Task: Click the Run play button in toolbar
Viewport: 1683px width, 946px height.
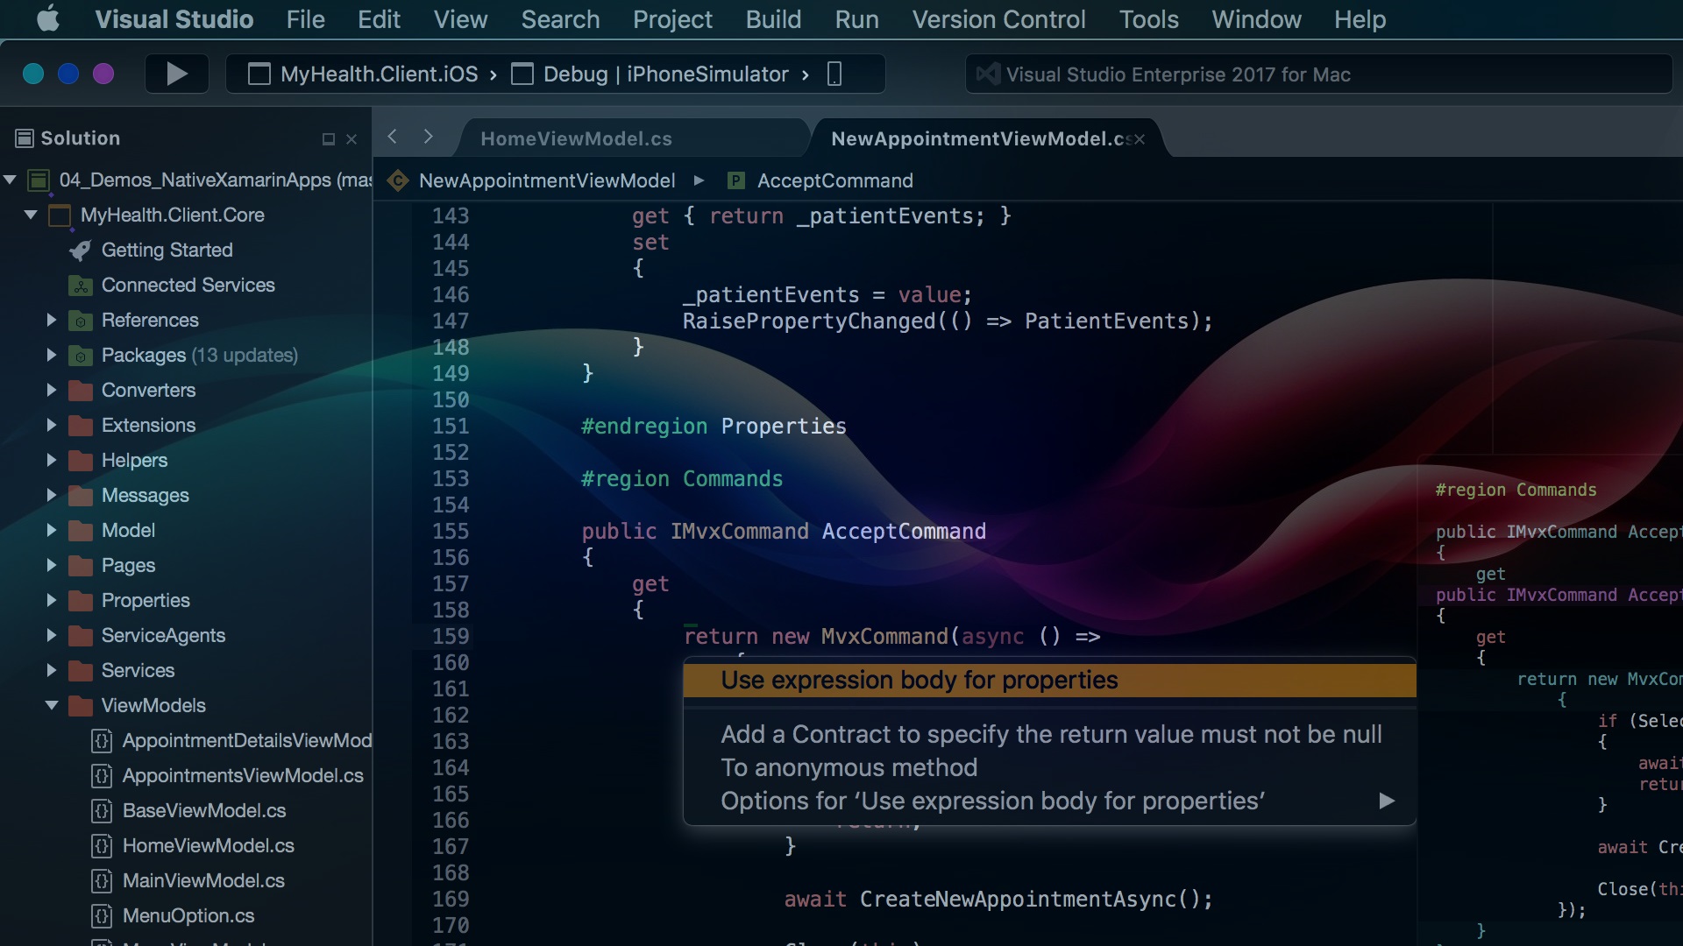Action: (176, 74)
